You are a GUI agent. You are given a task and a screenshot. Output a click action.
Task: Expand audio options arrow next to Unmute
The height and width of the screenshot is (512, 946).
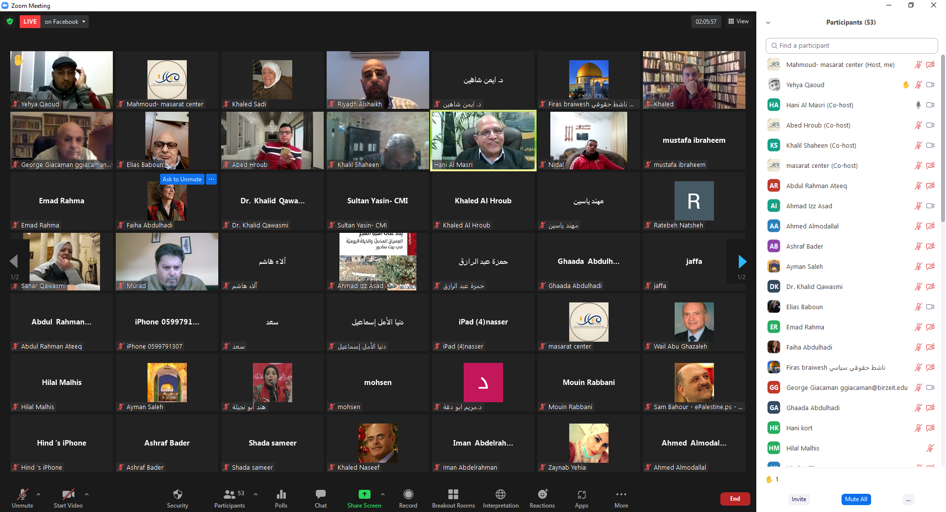point(38,494)
